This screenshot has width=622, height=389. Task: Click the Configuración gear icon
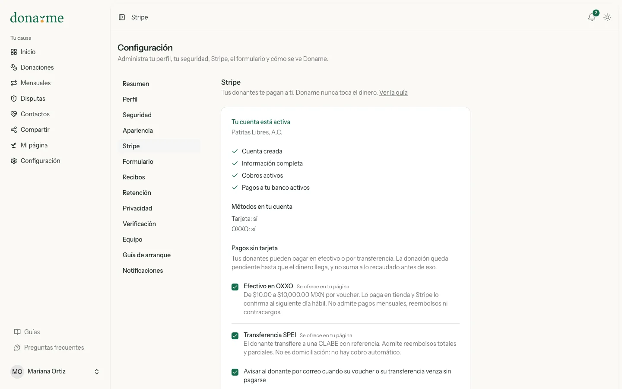click(x=14, y=161)
